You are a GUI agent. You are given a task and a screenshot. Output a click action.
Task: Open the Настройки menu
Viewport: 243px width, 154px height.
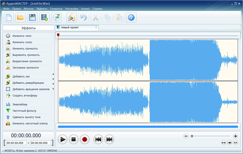[x=72, y=8]
